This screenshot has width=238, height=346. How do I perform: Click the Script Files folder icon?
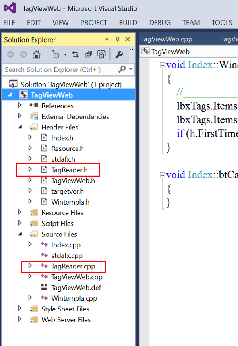click(34, 223)
